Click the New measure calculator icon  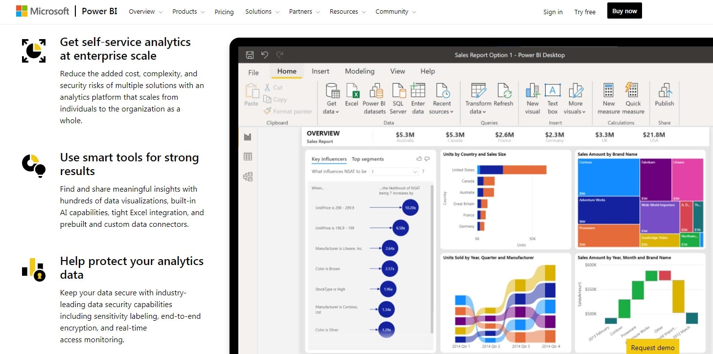[x=608, y=91]
